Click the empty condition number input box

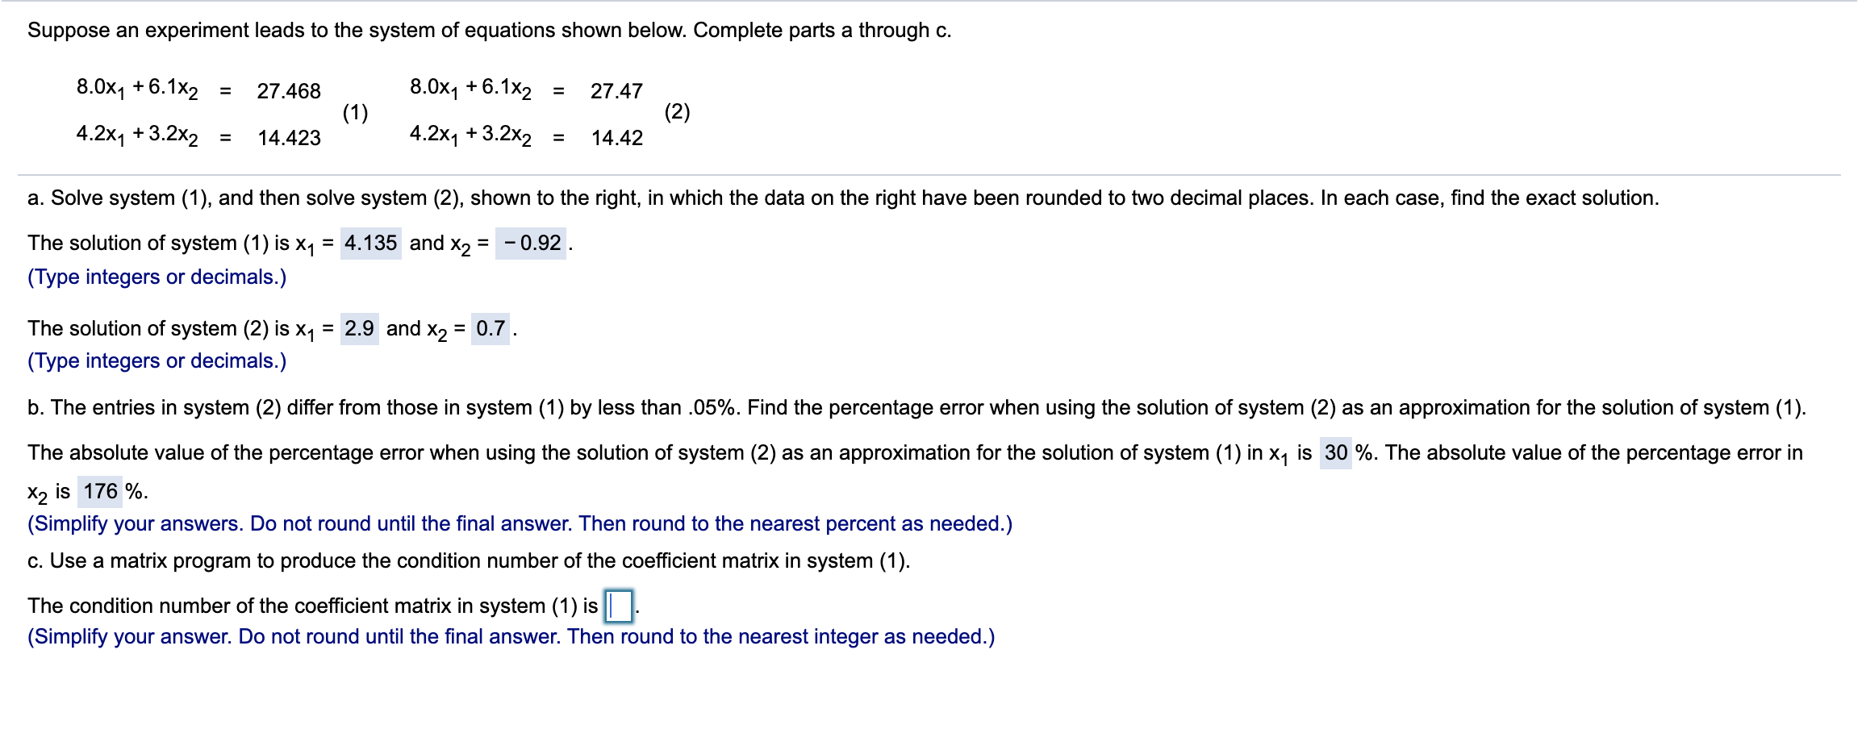pos(618,604)
